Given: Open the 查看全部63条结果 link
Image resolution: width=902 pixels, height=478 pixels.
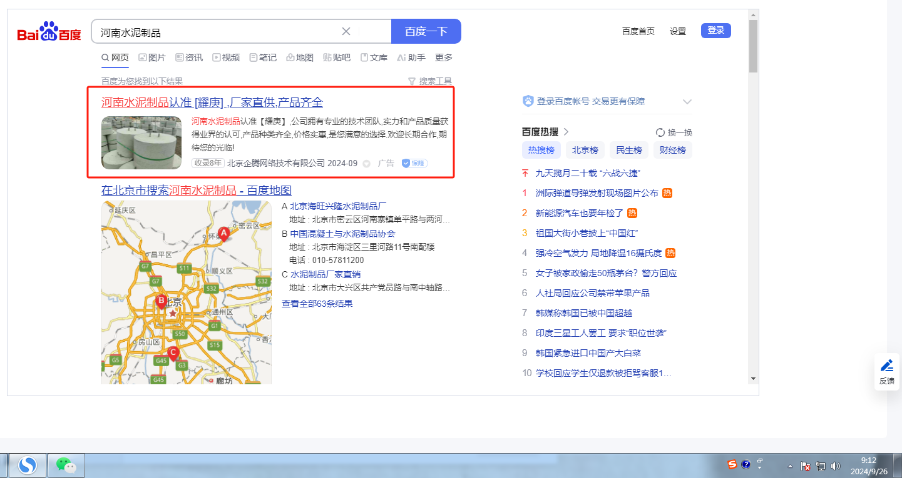Looking at the screenshot, I should 317,304.
